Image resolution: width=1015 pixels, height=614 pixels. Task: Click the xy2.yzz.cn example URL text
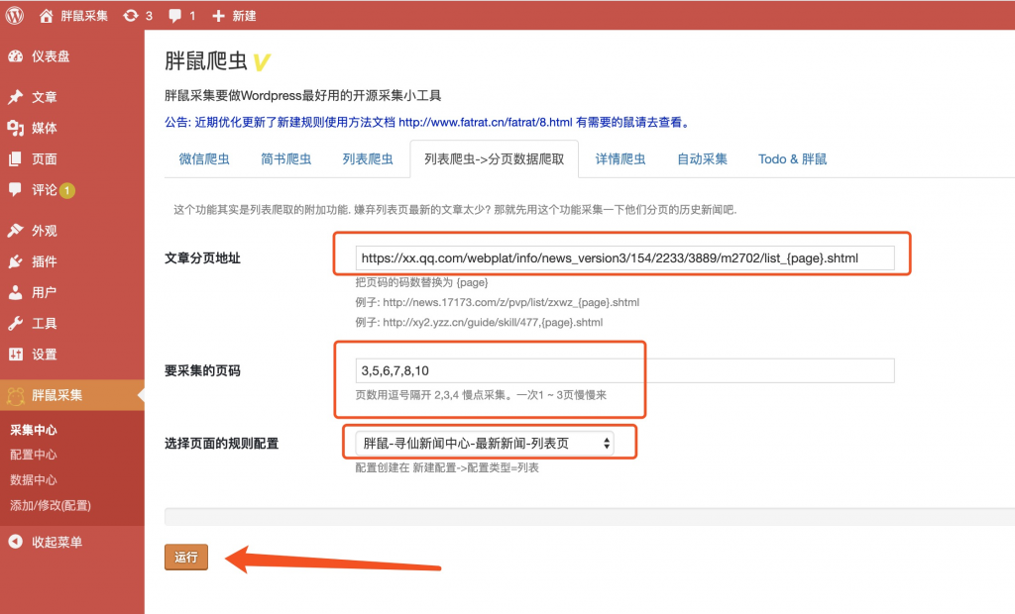[x=493, y=322]
